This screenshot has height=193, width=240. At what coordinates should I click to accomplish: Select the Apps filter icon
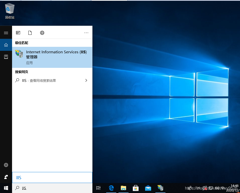pos(18,33)
